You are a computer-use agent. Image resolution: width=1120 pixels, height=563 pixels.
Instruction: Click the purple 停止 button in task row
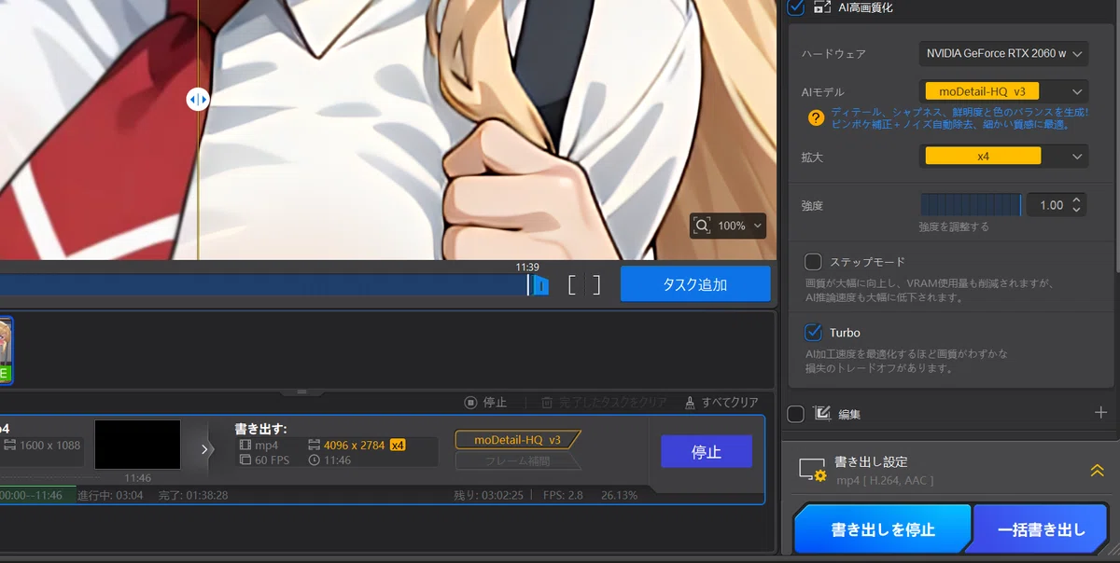(x=707, y=452)
